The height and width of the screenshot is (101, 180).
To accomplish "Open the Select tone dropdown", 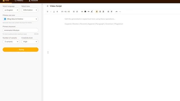I will tap(30, 10).
